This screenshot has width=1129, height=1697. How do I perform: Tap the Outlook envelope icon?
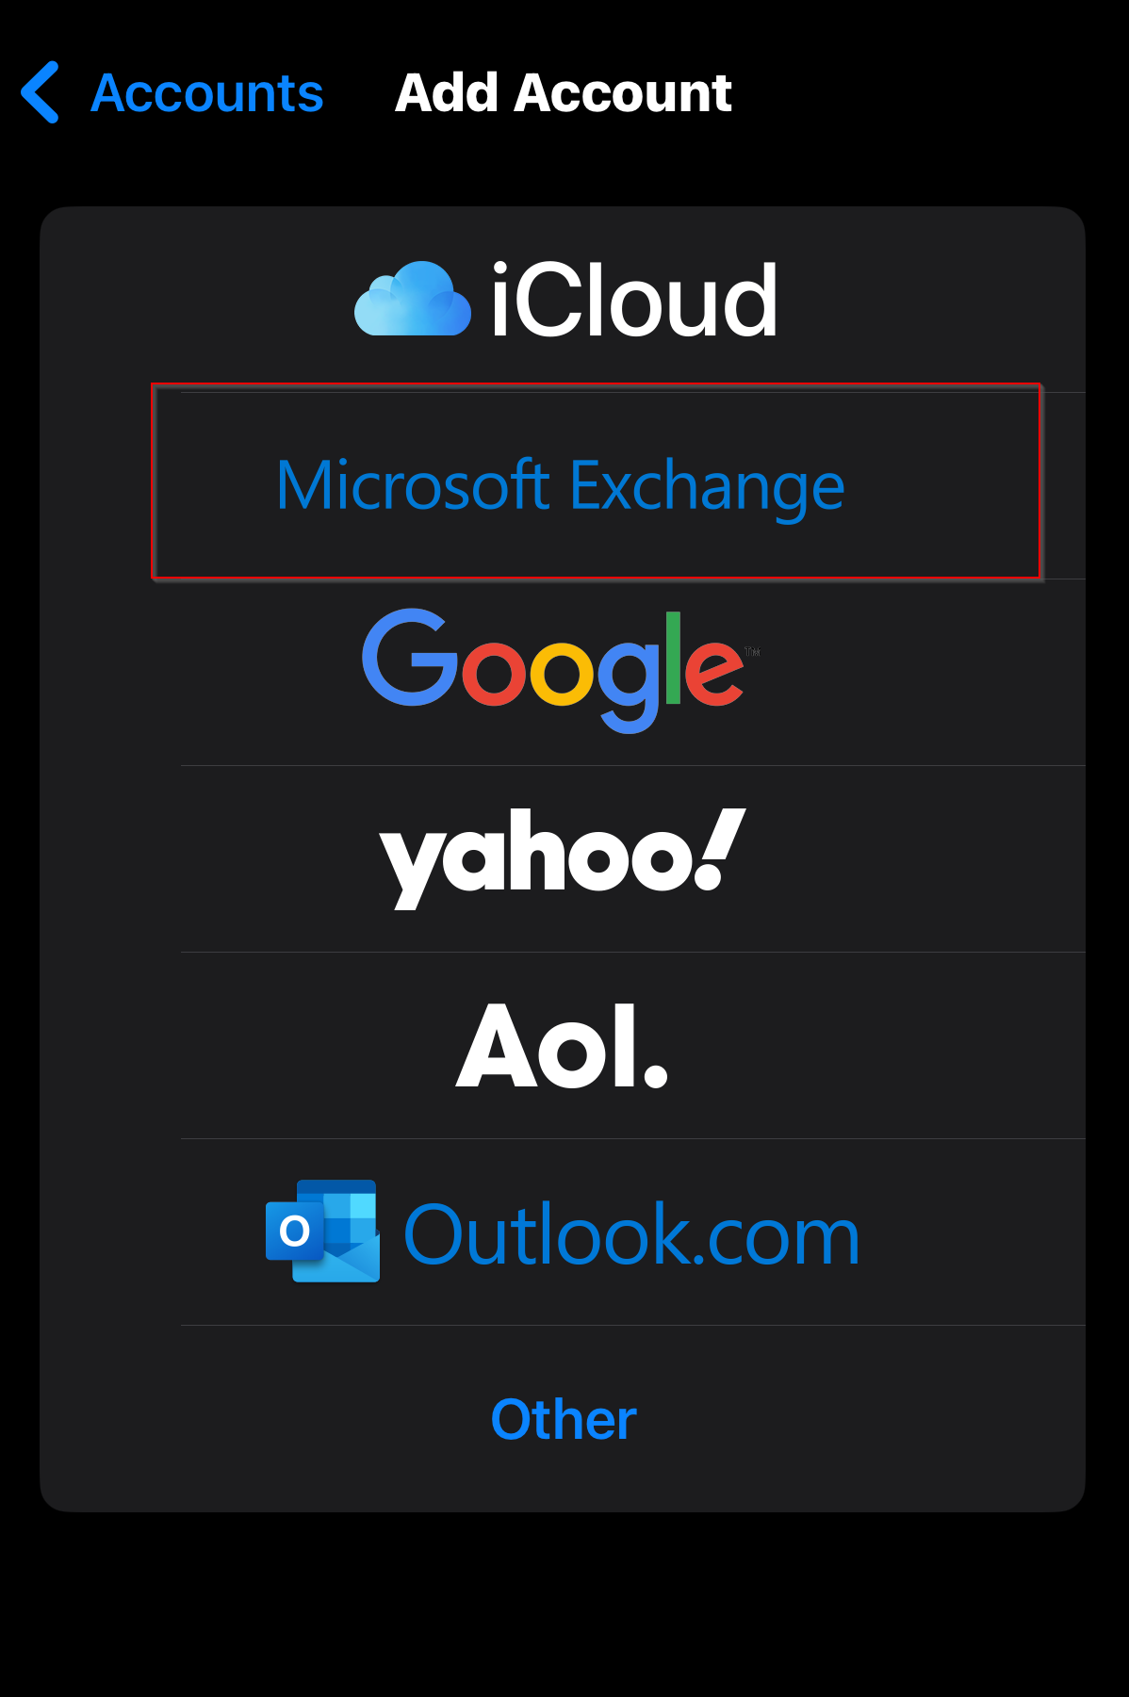[323, 1231]
